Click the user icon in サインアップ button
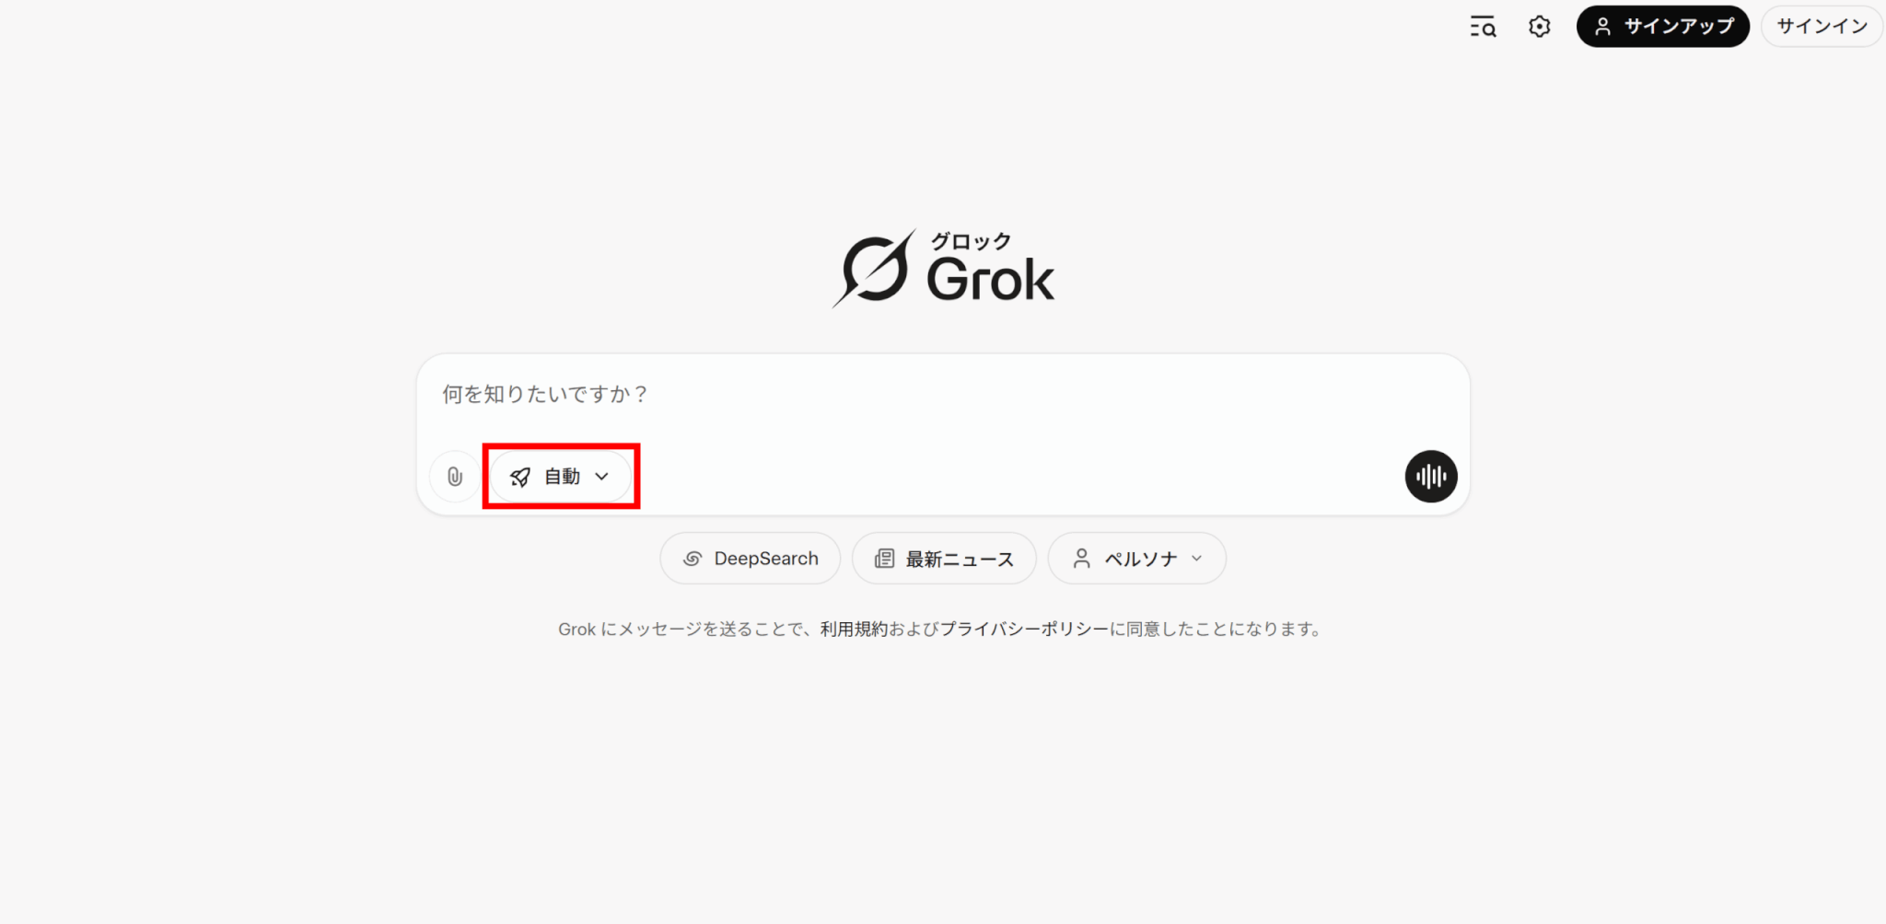This screenshot has height=924, width=1886. 1603,27
